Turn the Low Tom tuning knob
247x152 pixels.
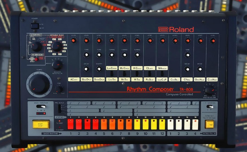coord(112,55)
